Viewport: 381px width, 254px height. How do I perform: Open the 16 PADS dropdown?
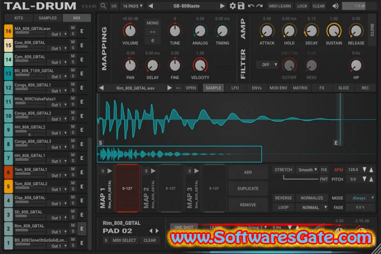(x=133, y=6)
